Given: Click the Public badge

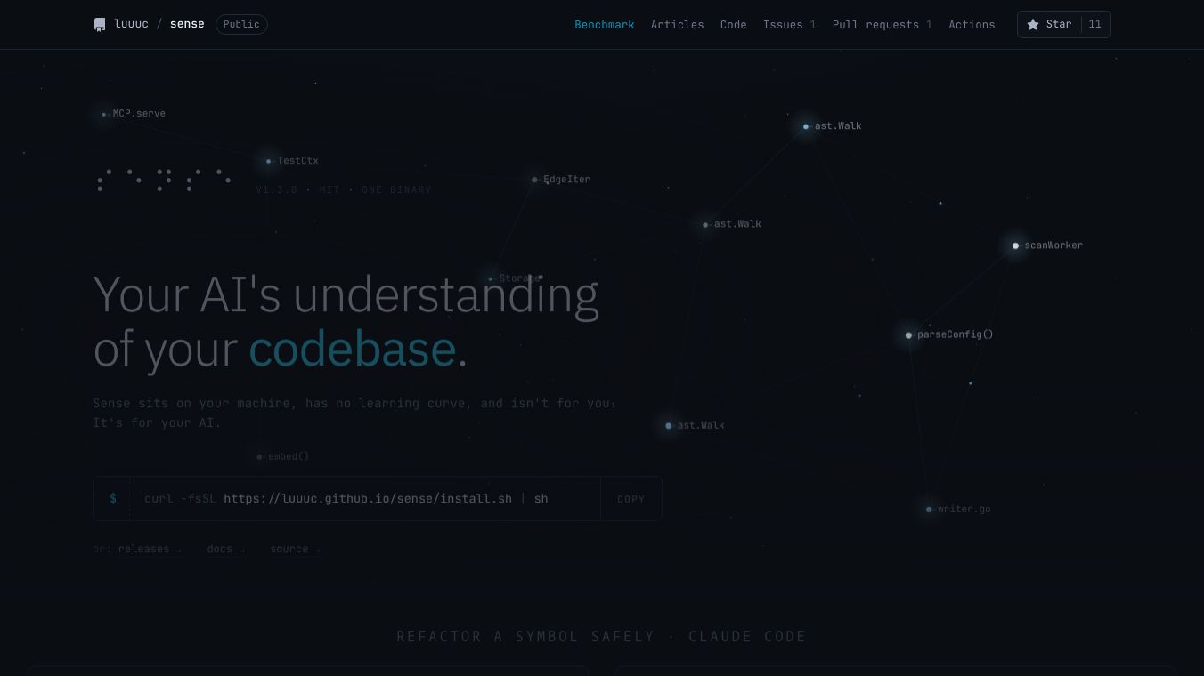Looking at the screenshot, I should click(x=241, y=24).
